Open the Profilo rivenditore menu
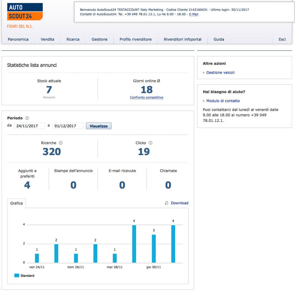Viewport: 295px width, 293px height. click(x=135, y=39)
